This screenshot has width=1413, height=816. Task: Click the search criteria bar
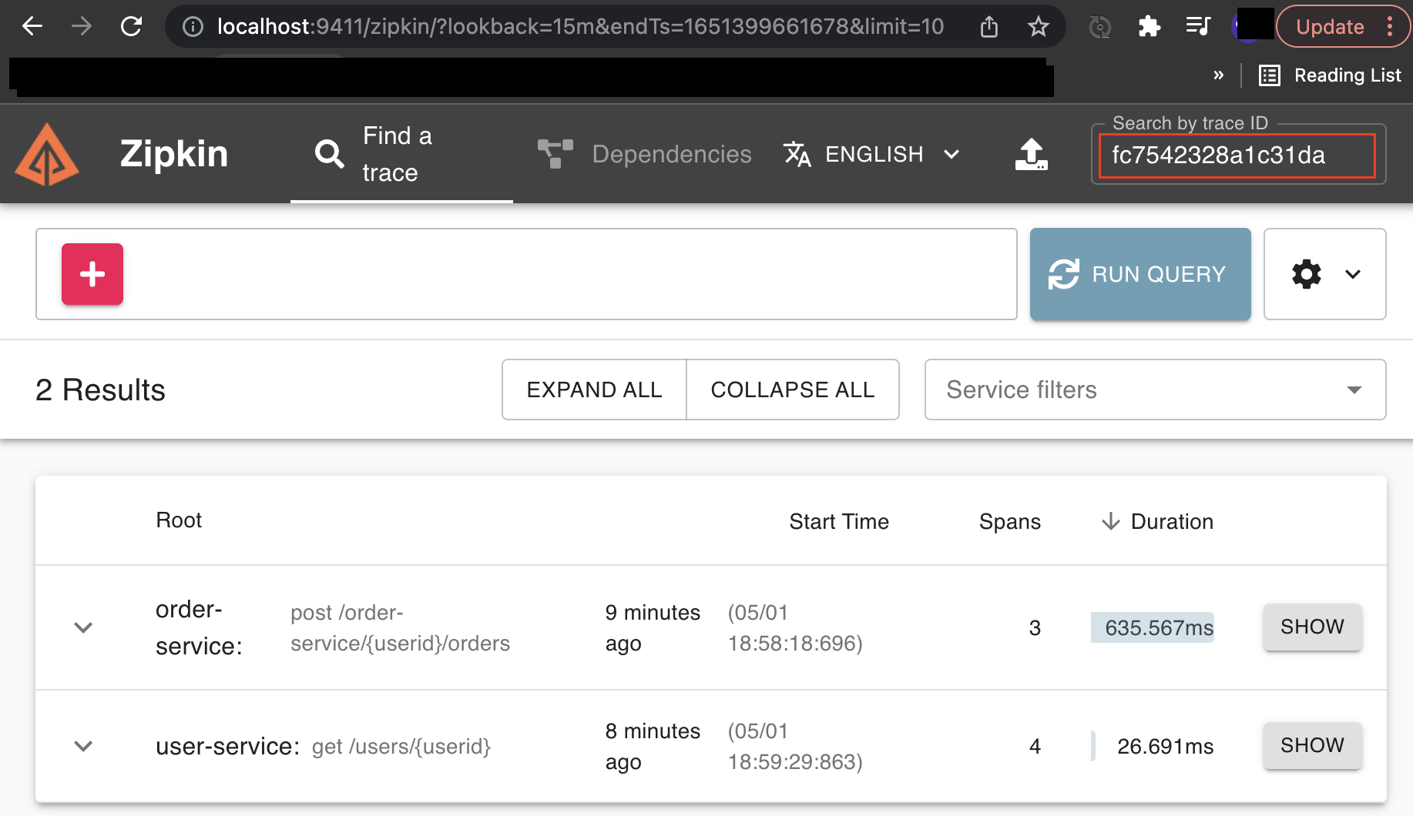pyautogui.click(x=526, y=274)
